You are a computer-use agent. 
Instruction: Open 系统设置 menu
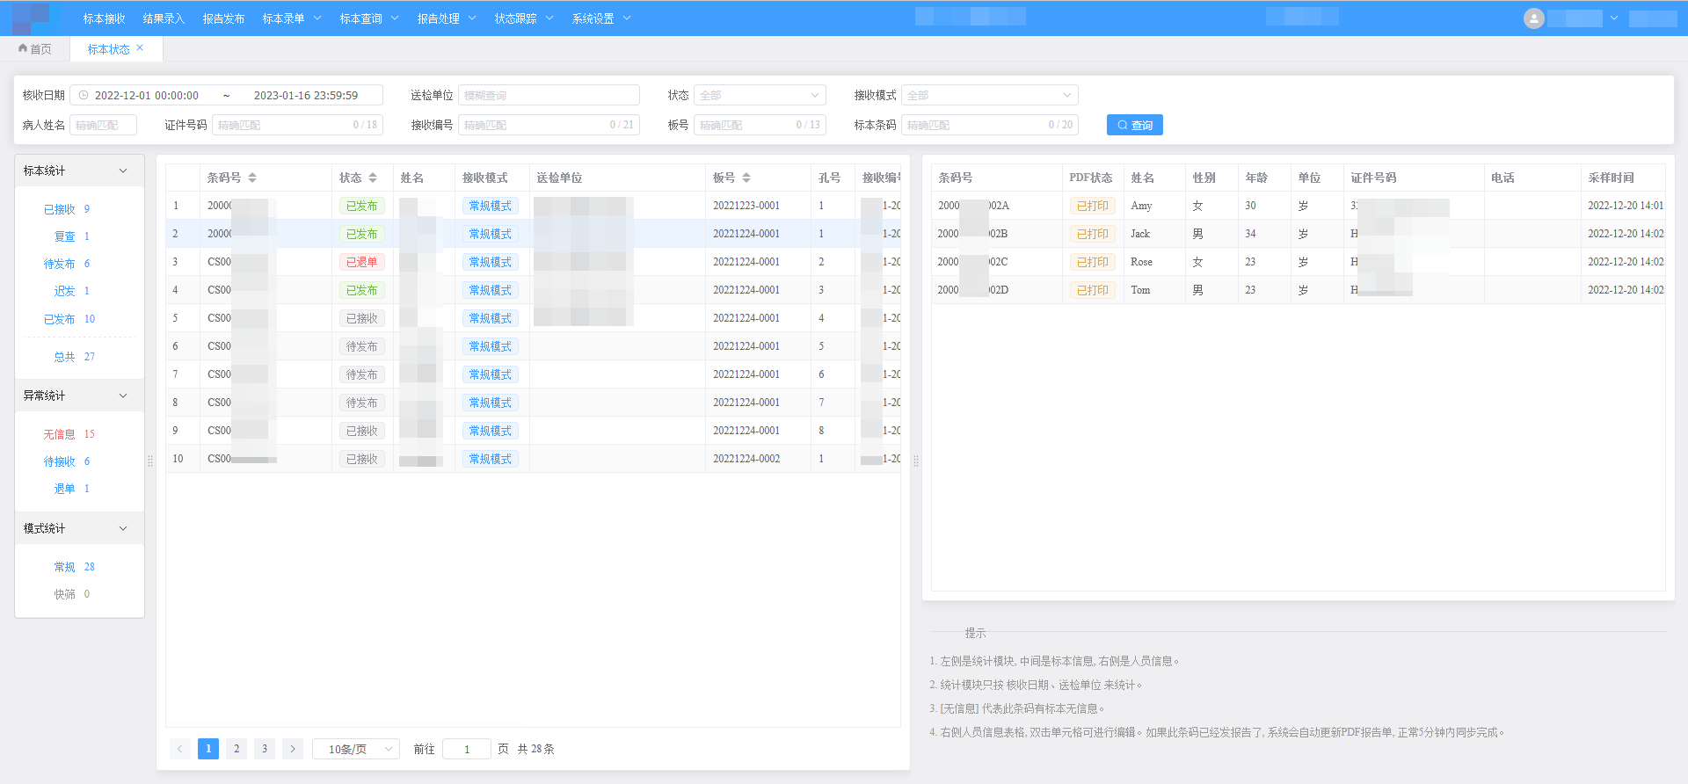pos(601,18)
